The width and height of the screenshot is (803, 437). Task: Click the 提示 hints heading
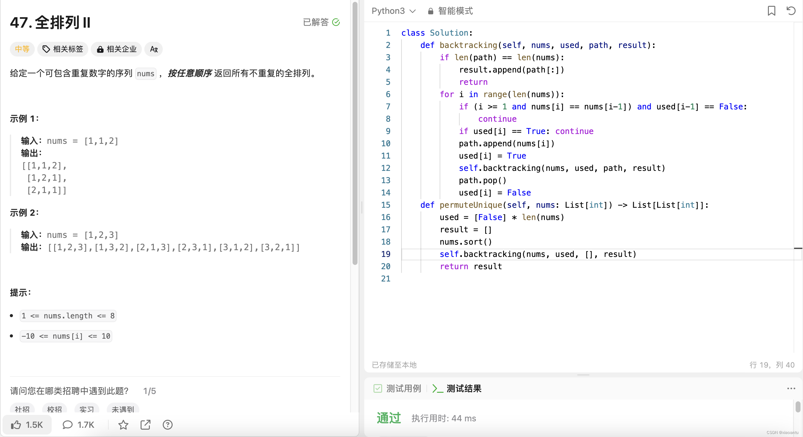coord(20,293)
